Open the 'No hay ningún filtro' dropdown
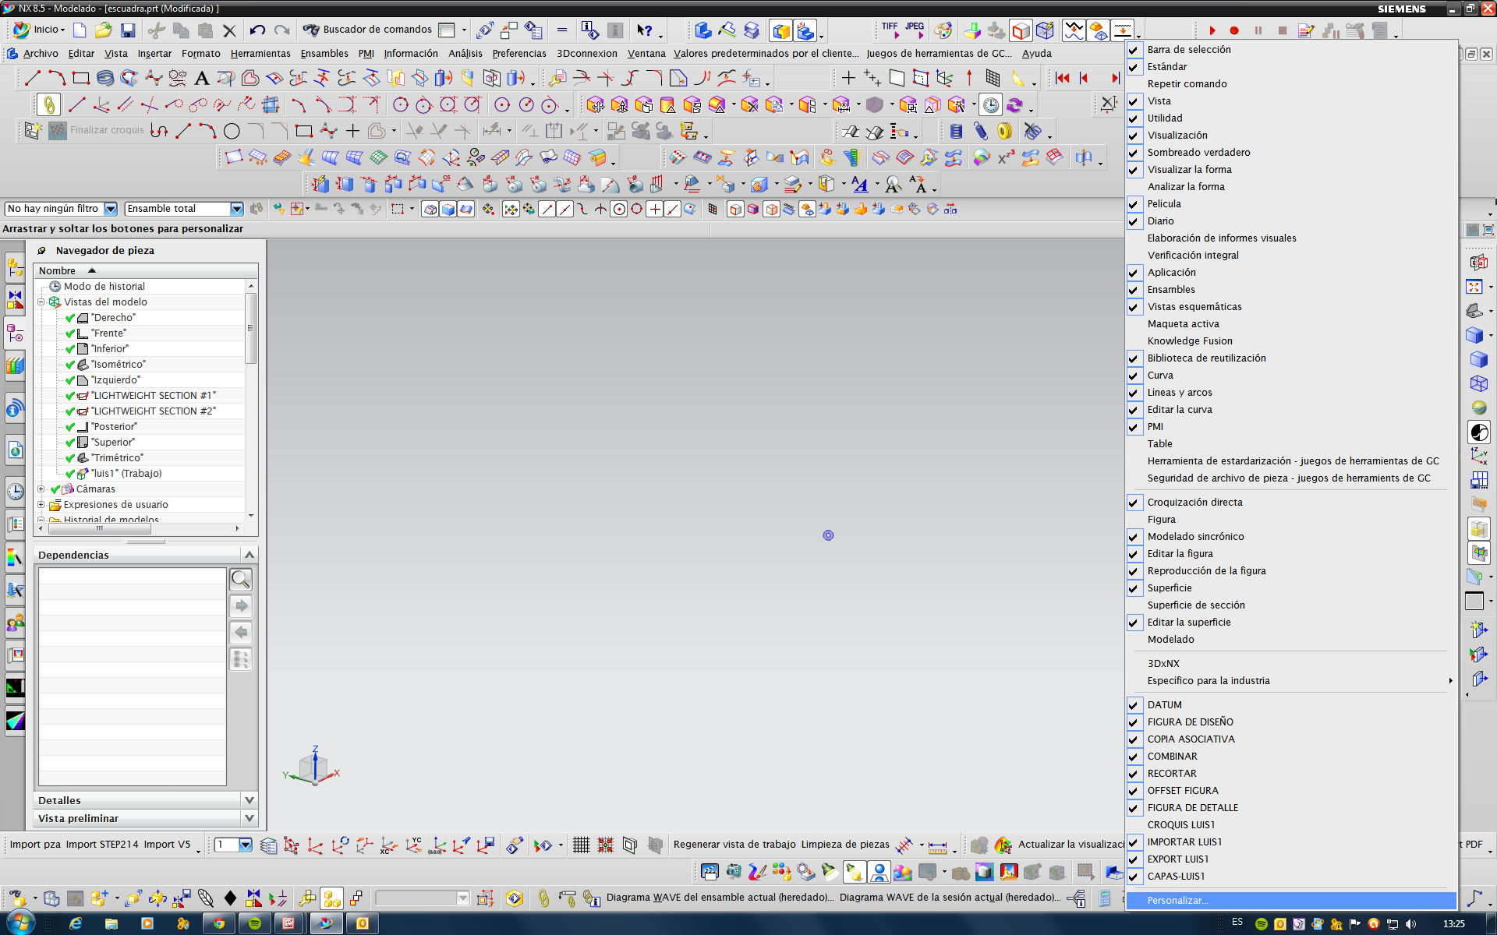This screenshot has height=935, width=1497. pos(111,209)
